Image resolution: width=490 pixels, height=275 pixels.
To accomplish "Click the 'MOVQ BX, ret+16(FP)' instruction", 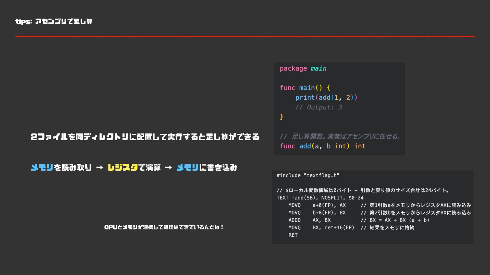I will 321,228.
